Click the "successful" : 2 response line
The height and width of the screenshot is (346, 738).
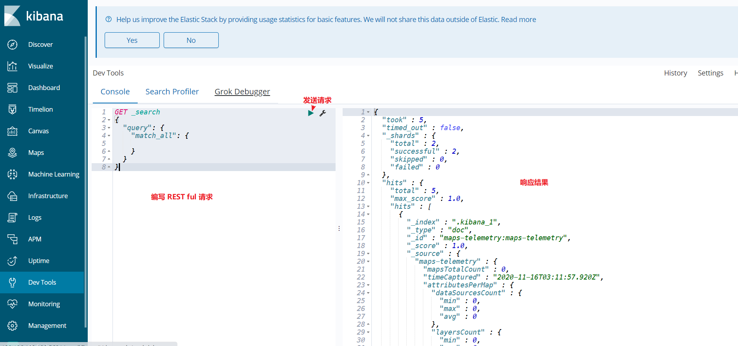coord(425,151)
